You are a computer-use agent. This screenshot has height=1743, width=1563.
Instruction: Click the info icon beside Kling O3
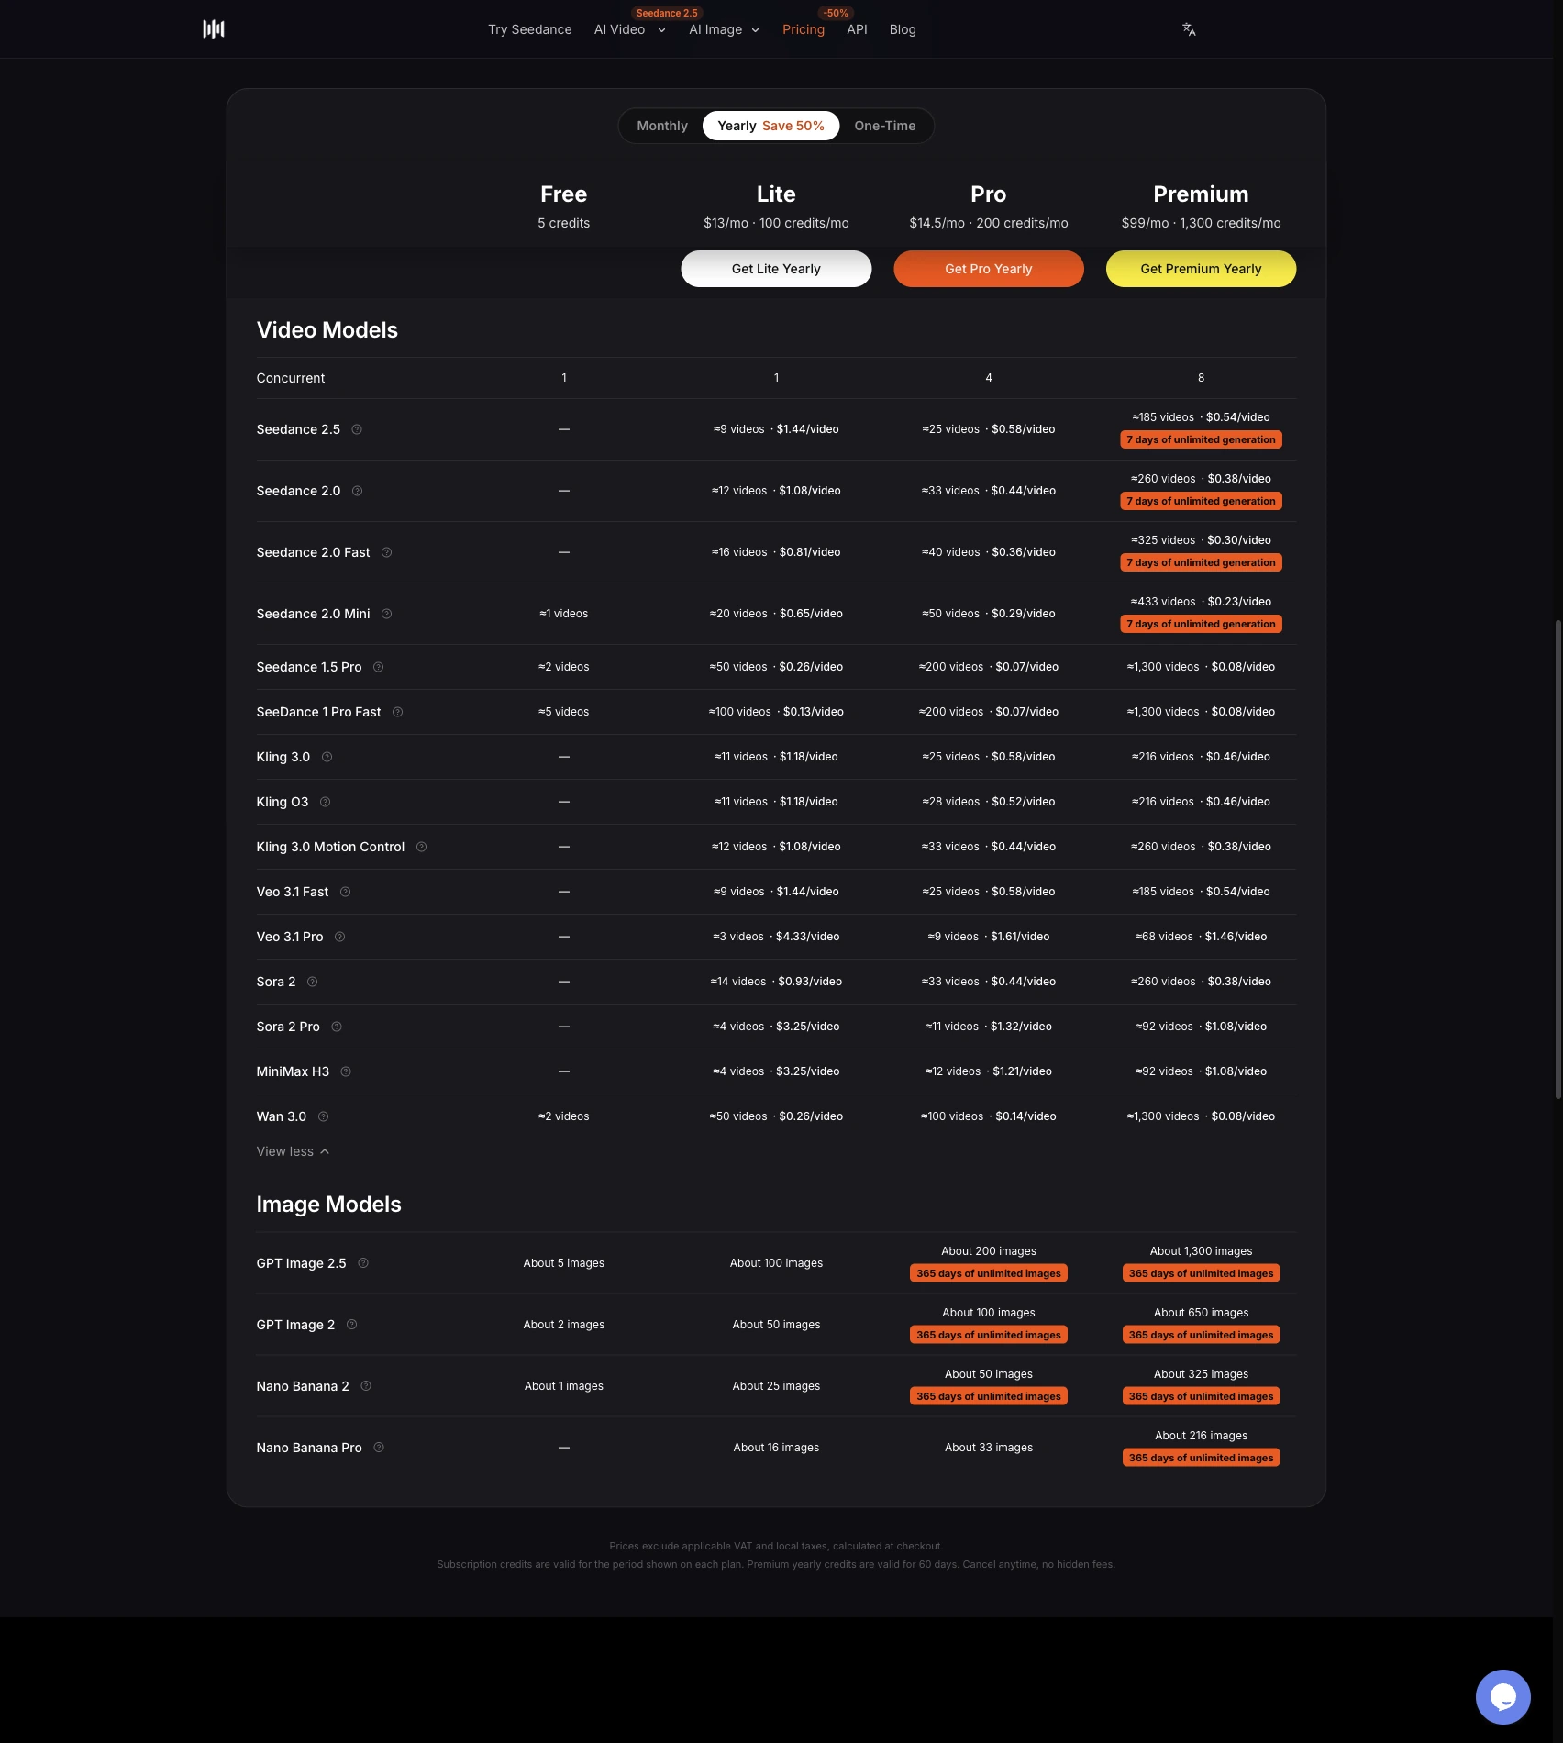(325, 802)
